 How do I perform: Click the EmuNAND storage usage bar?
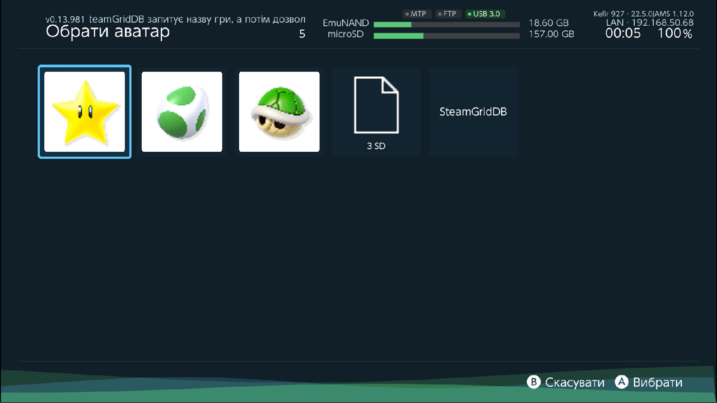point(446,25)
